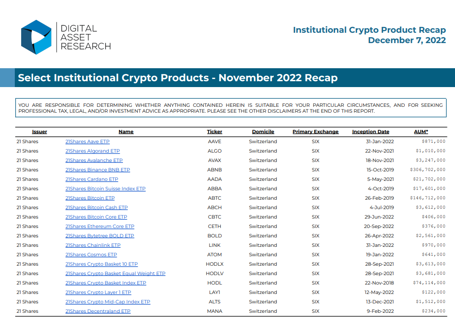Select the HODLX ticker cell

(x=214, y=264)
